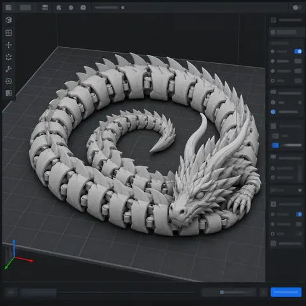Enable the fourth toggle beside the hollow ring icon

point(298,81)
